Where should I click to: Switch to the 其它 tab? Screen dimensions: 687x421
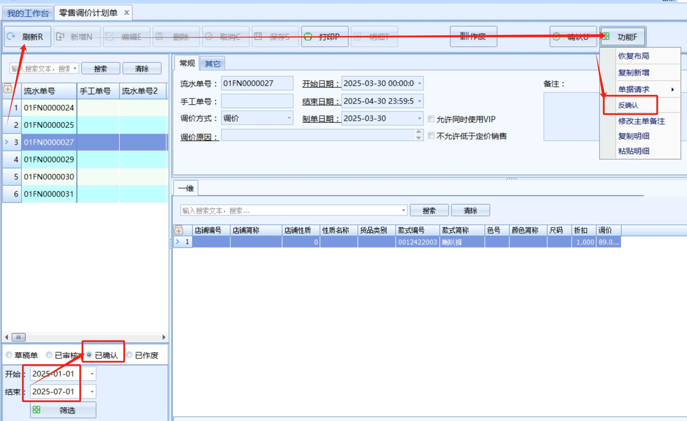point(212,64)
